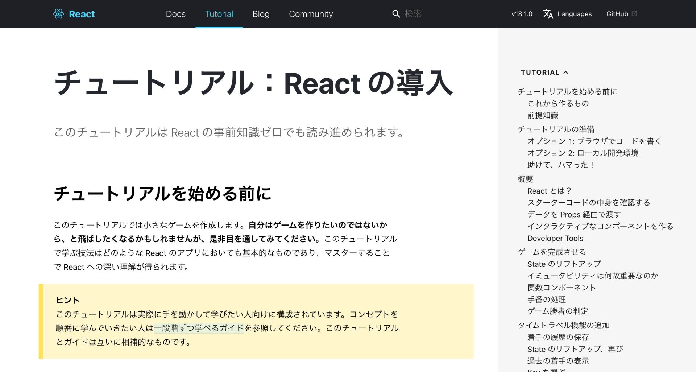Follow the 一段階ずつ学べるガイド link

pos(199,328)
